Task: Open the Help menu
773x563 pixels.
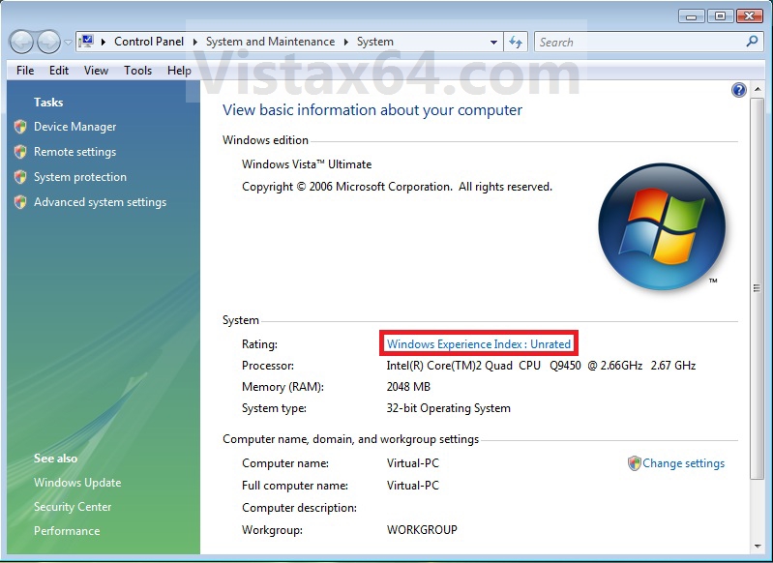Action: click(179, 71)
